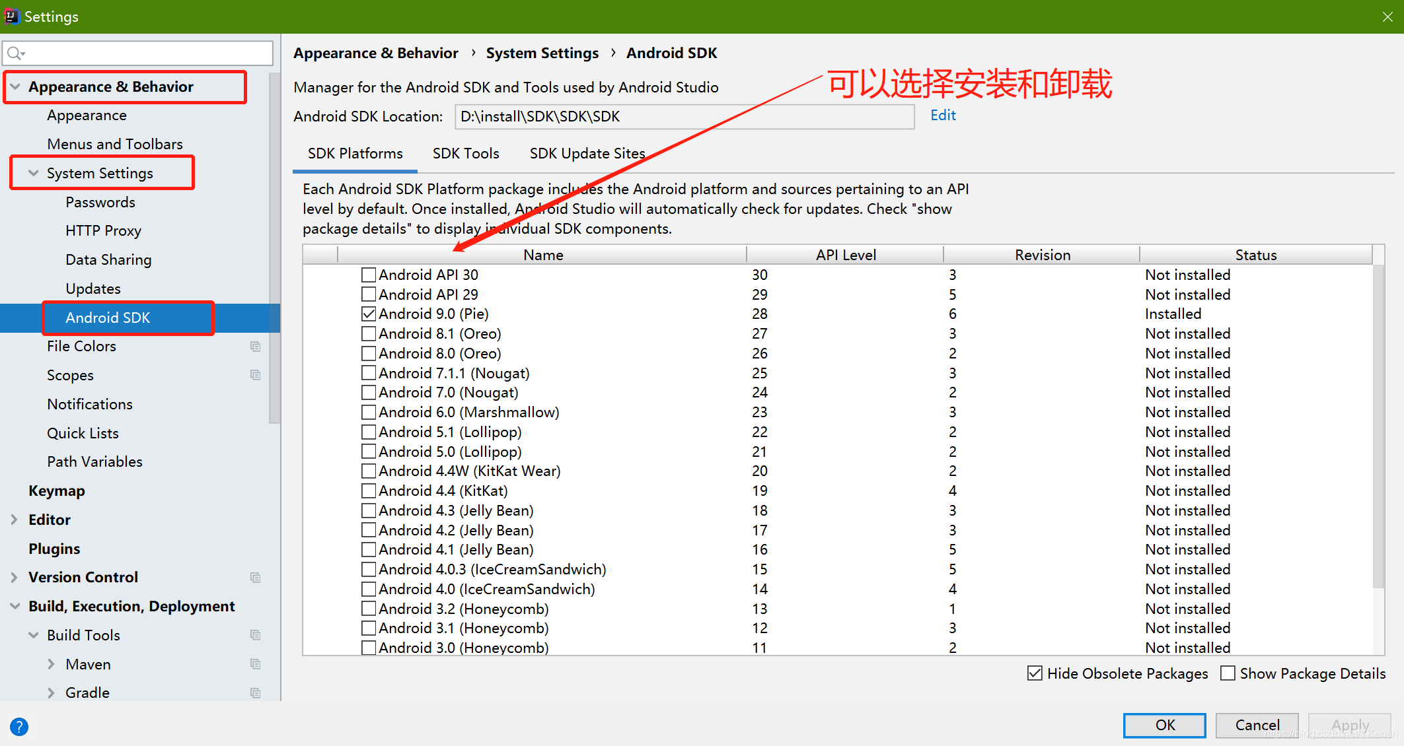
Task: Check the Android API 29 checkbox
Action: pyautogui.click(x=369, y=294)
